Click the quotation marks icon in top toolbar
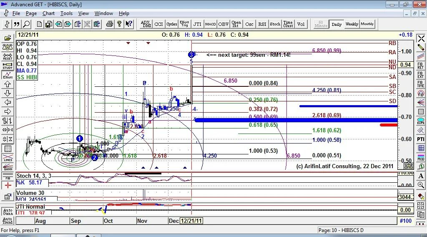The image size is (427, 237). pos(17,24)
